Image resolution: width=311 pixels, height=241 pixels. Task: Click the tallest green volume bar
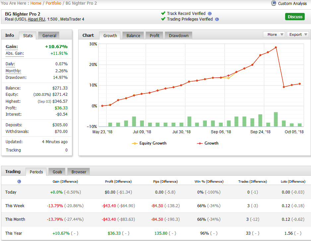point(276,119)
